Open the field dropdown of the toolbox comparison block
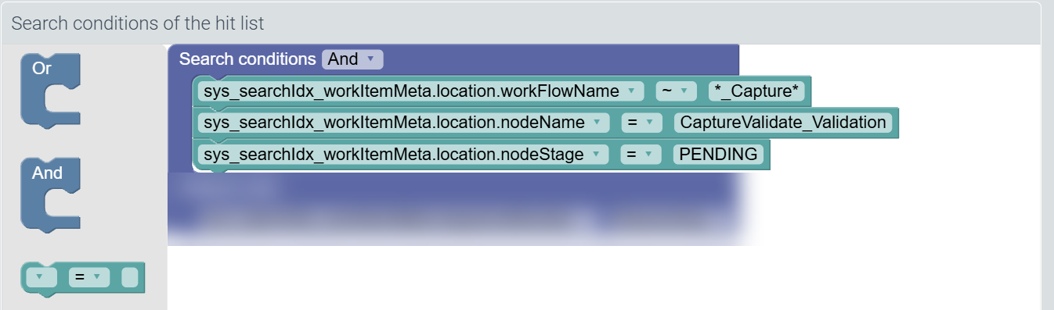Screen dimensions: 1054x310 click(42, 276)
